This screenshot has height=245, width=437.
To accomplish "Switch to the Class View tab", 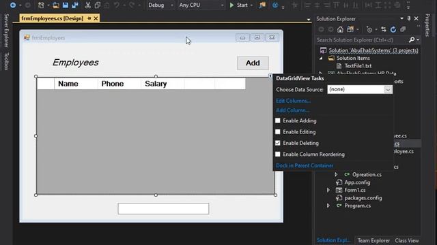I will point(407,240).
